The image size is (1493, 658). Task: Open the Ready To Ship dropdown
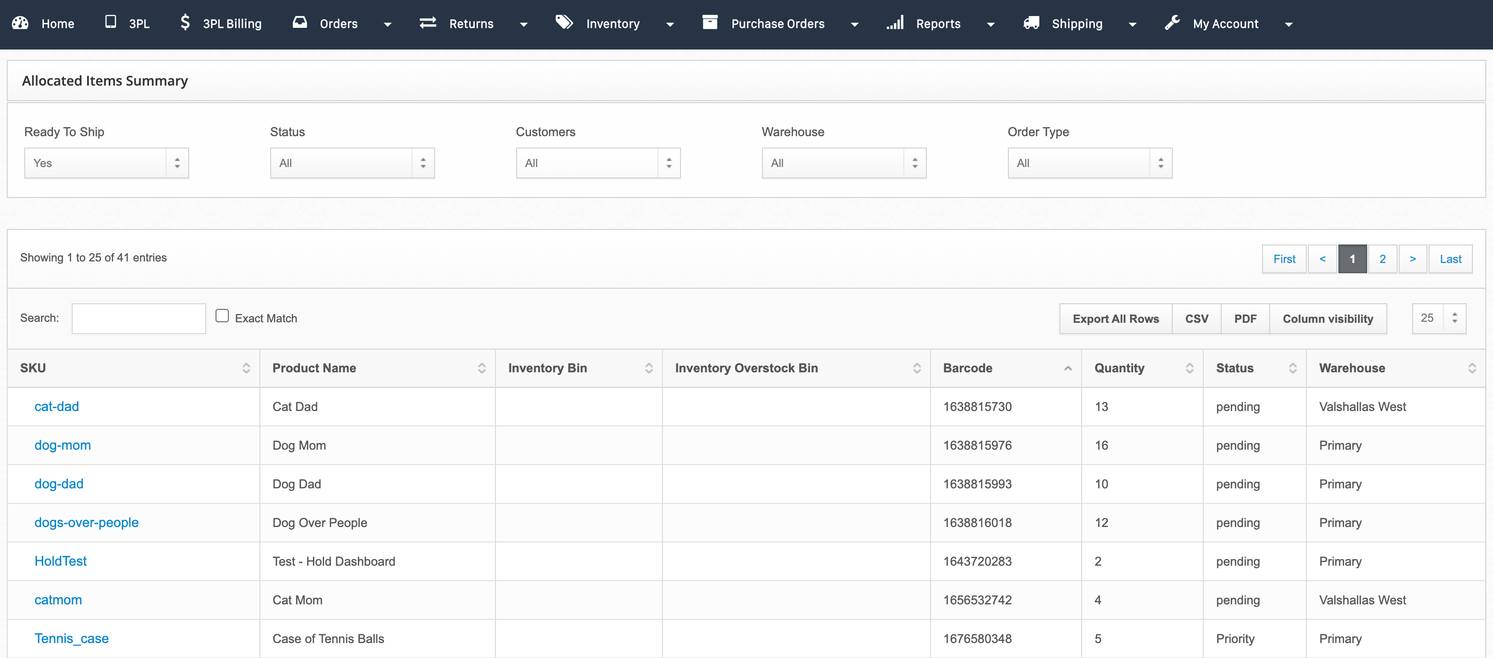click(107, 163)
